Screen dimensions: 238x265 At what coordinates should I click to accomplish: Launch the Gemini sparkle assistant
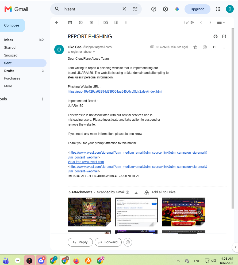(177, 9)
